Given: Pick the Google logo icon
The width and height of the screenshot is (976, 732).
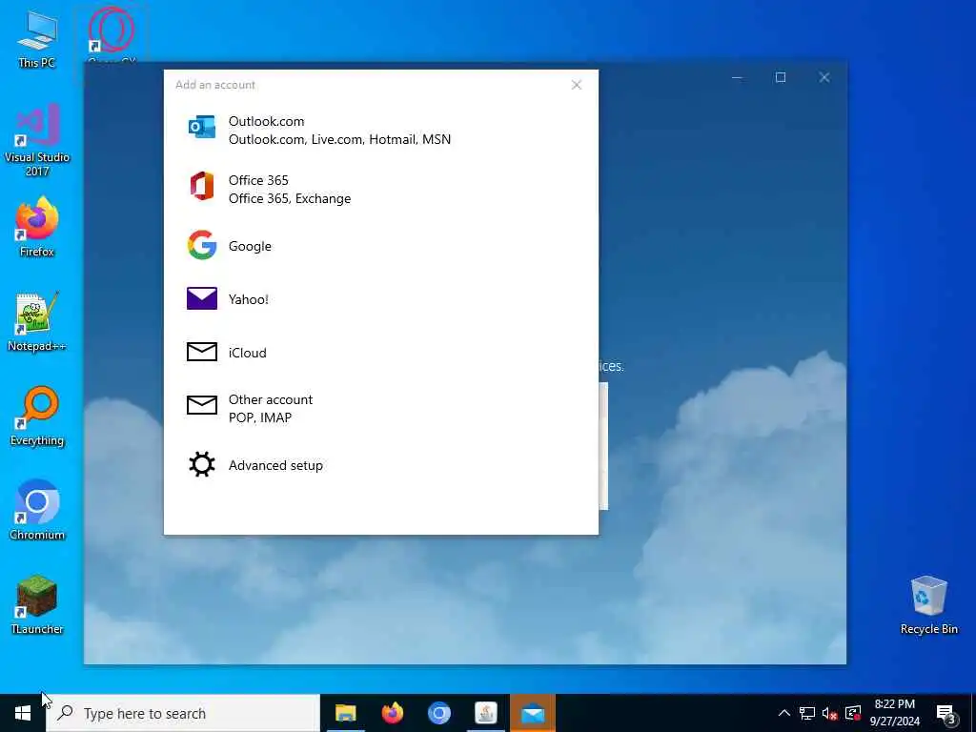Looking at the screenshot, I should point(202,245).
